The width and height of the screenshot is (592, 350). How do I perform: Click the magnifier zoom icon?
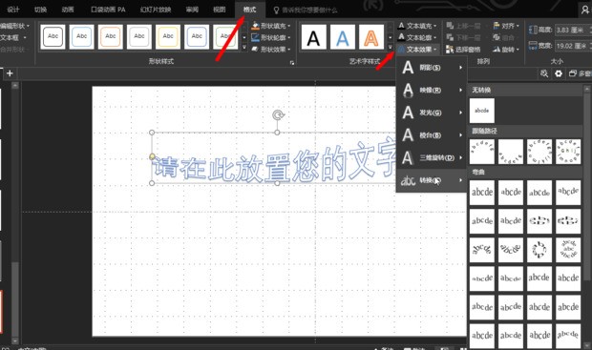(544, 73)
